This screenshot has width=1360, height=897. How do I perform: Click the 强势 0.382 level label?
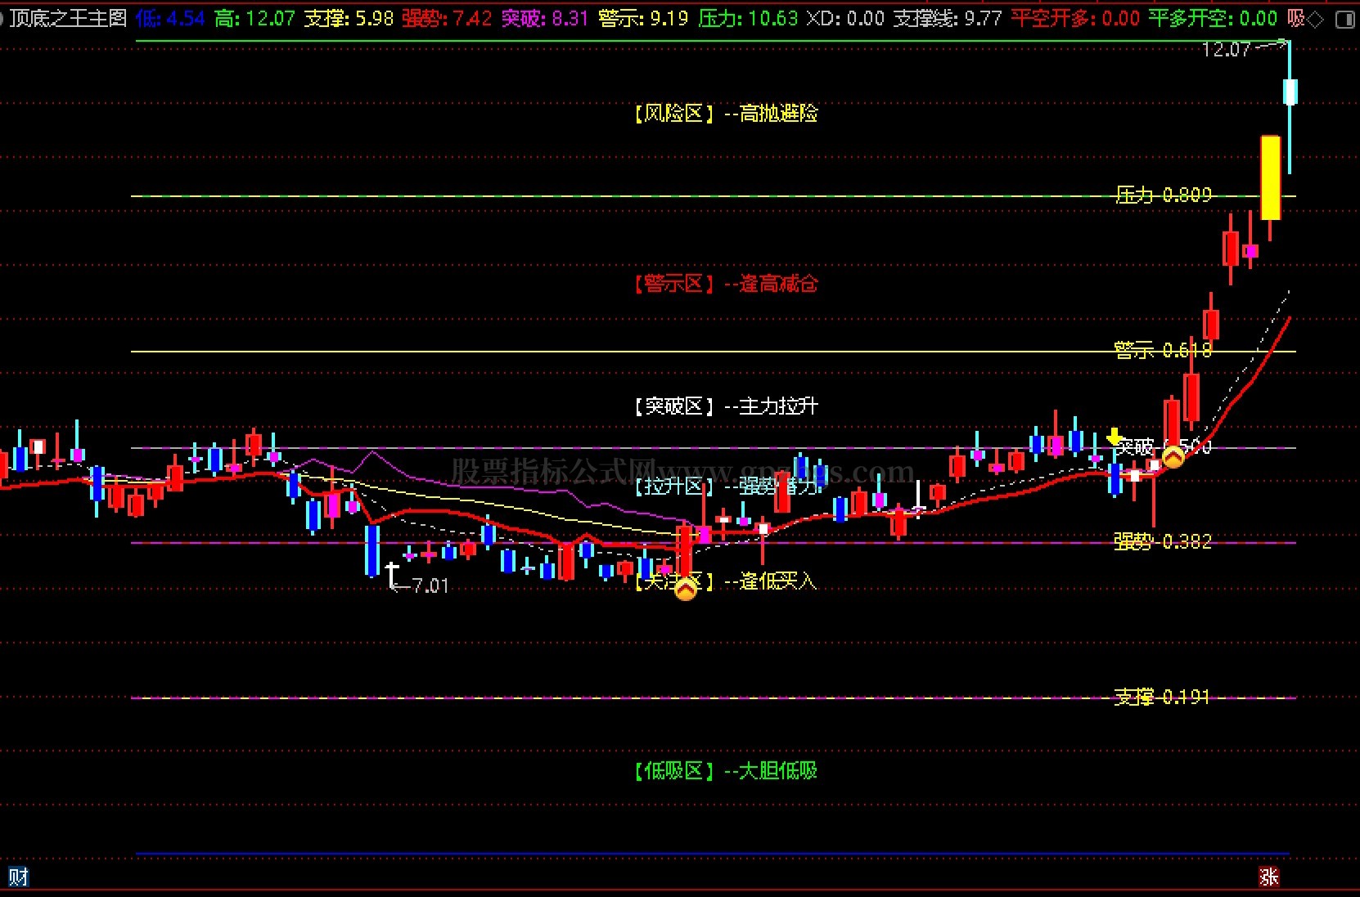(x=1162, y=541)
